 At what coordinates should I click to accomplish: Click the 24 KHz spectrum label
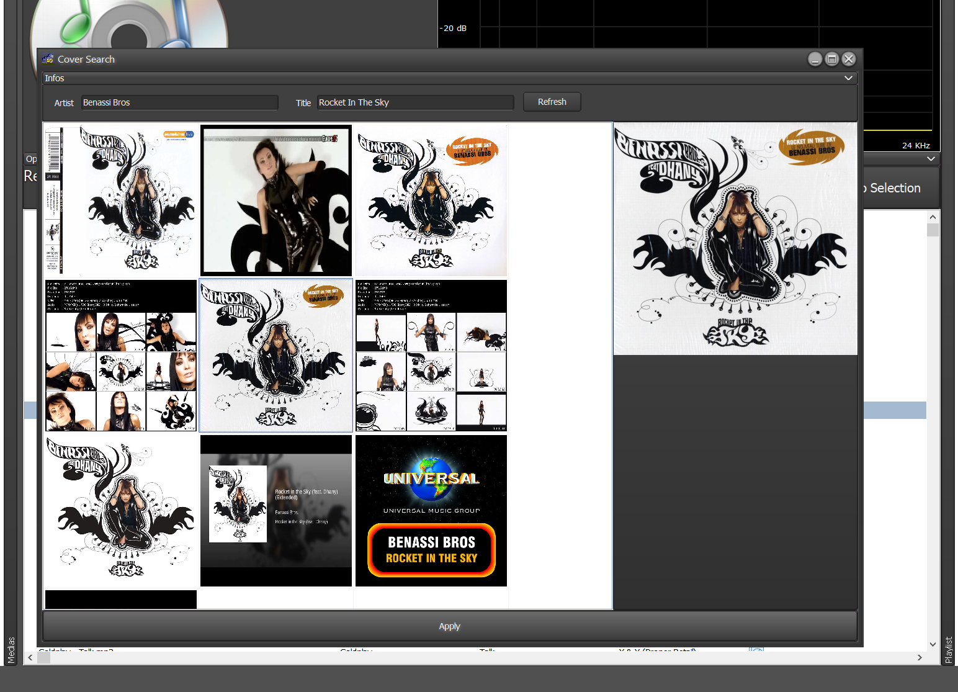(x=916, y=145)
